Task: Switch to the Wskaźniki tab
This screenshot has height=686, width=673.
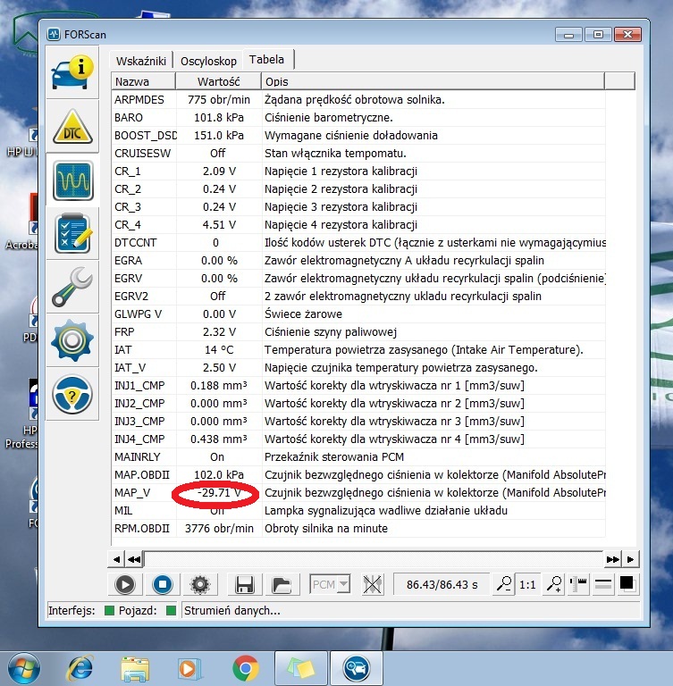Action: (x=141, y=61)
